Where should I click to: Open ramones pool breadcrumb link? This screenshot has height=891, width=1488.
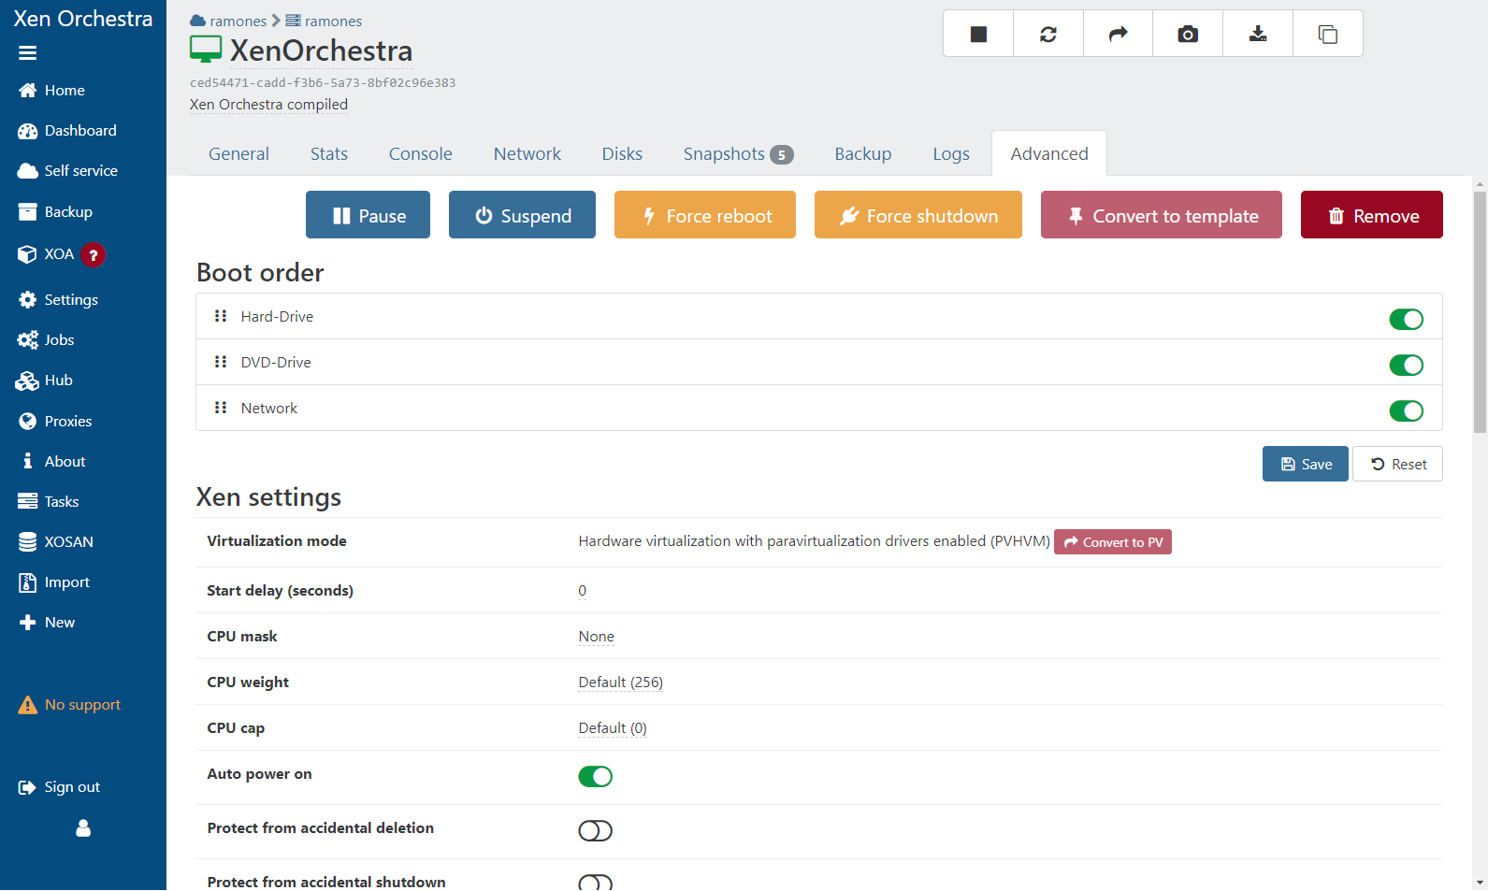(x=228, y=21)
